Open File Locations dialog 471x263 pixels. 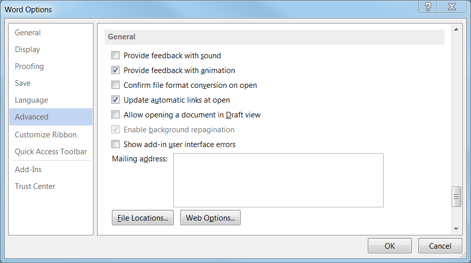click(x=143, y=218)
